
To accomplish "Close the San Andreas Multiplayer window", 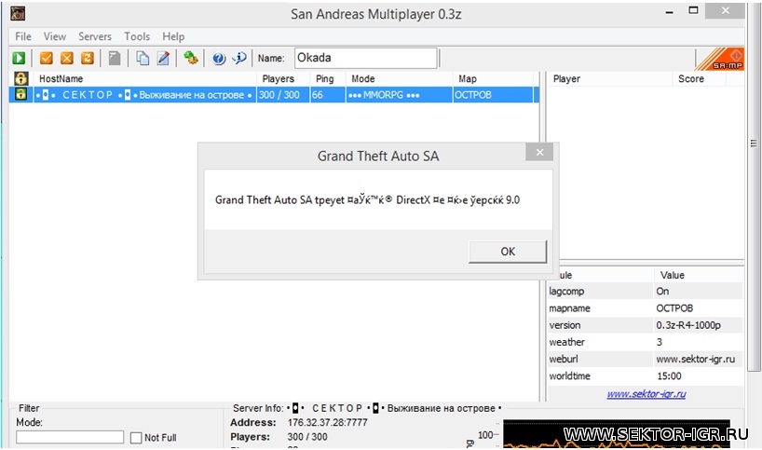I will (725, 10).
